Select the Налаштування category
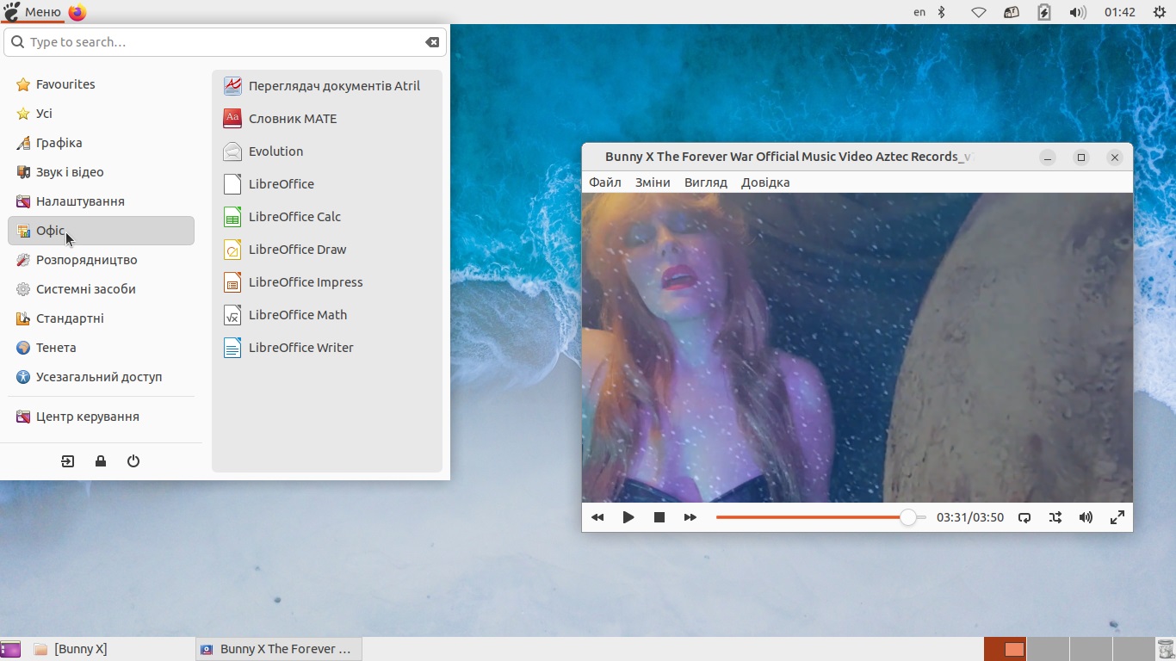 tap(101, 201)
